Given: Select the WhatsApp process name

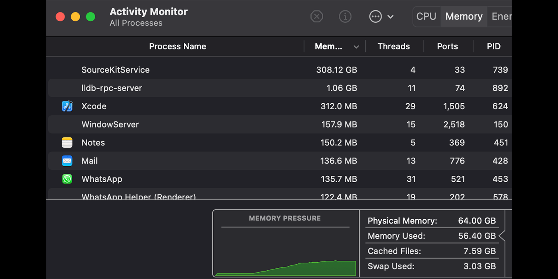Looking at the screenshot, I should [102, 179].
